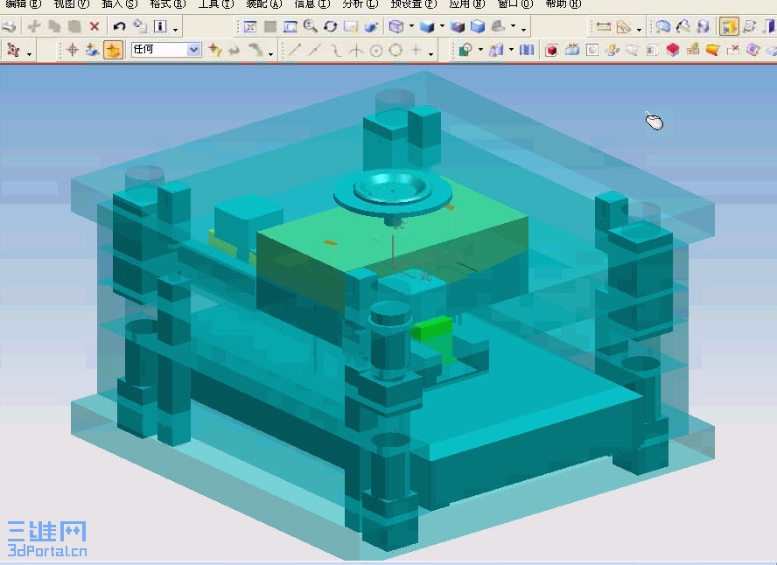Expand the dropdown beside the green layer icon
Screen dimensions: 777x565
[x=480, y=50]
